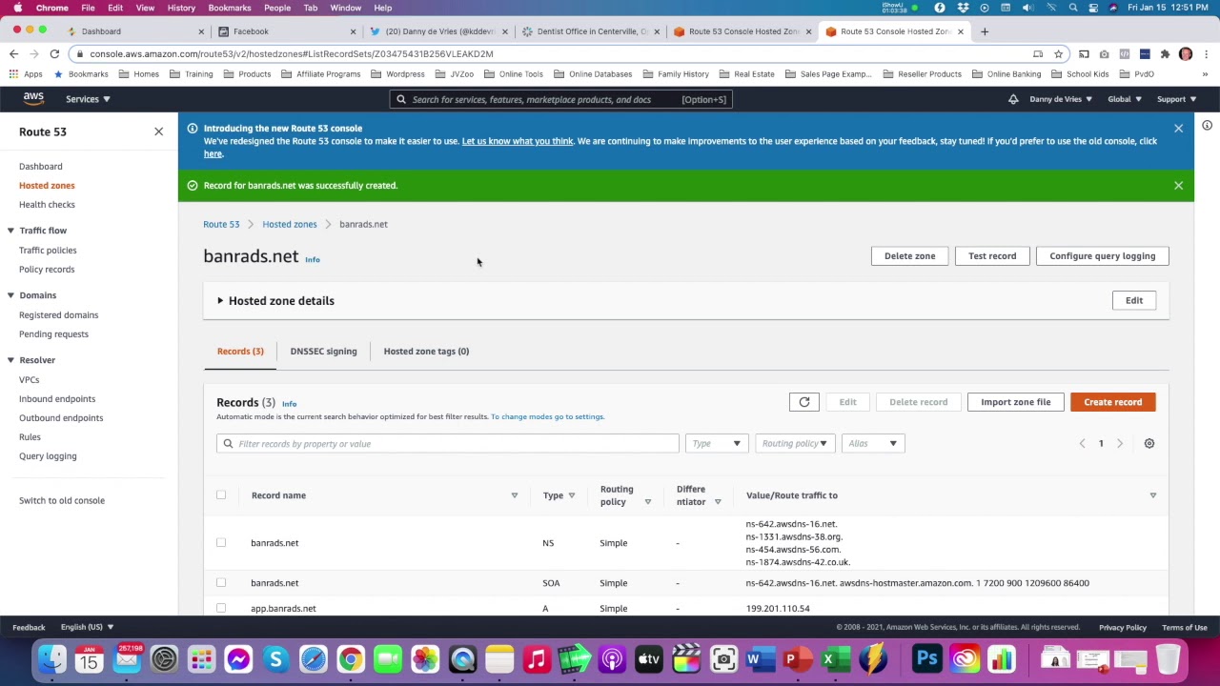Select all records with header checkbox

pos(221,494)
